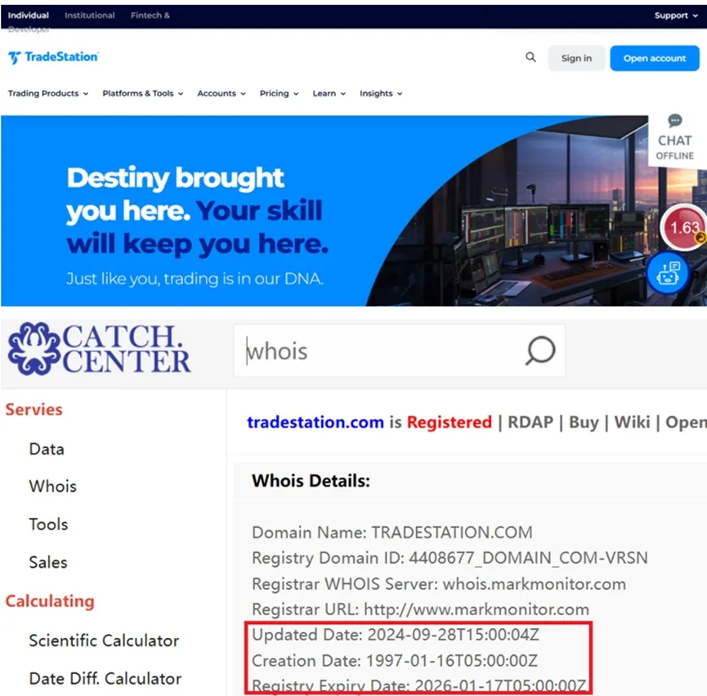Click the Wiki link
The height and width of the screenshot is (696, 707).
632,422
